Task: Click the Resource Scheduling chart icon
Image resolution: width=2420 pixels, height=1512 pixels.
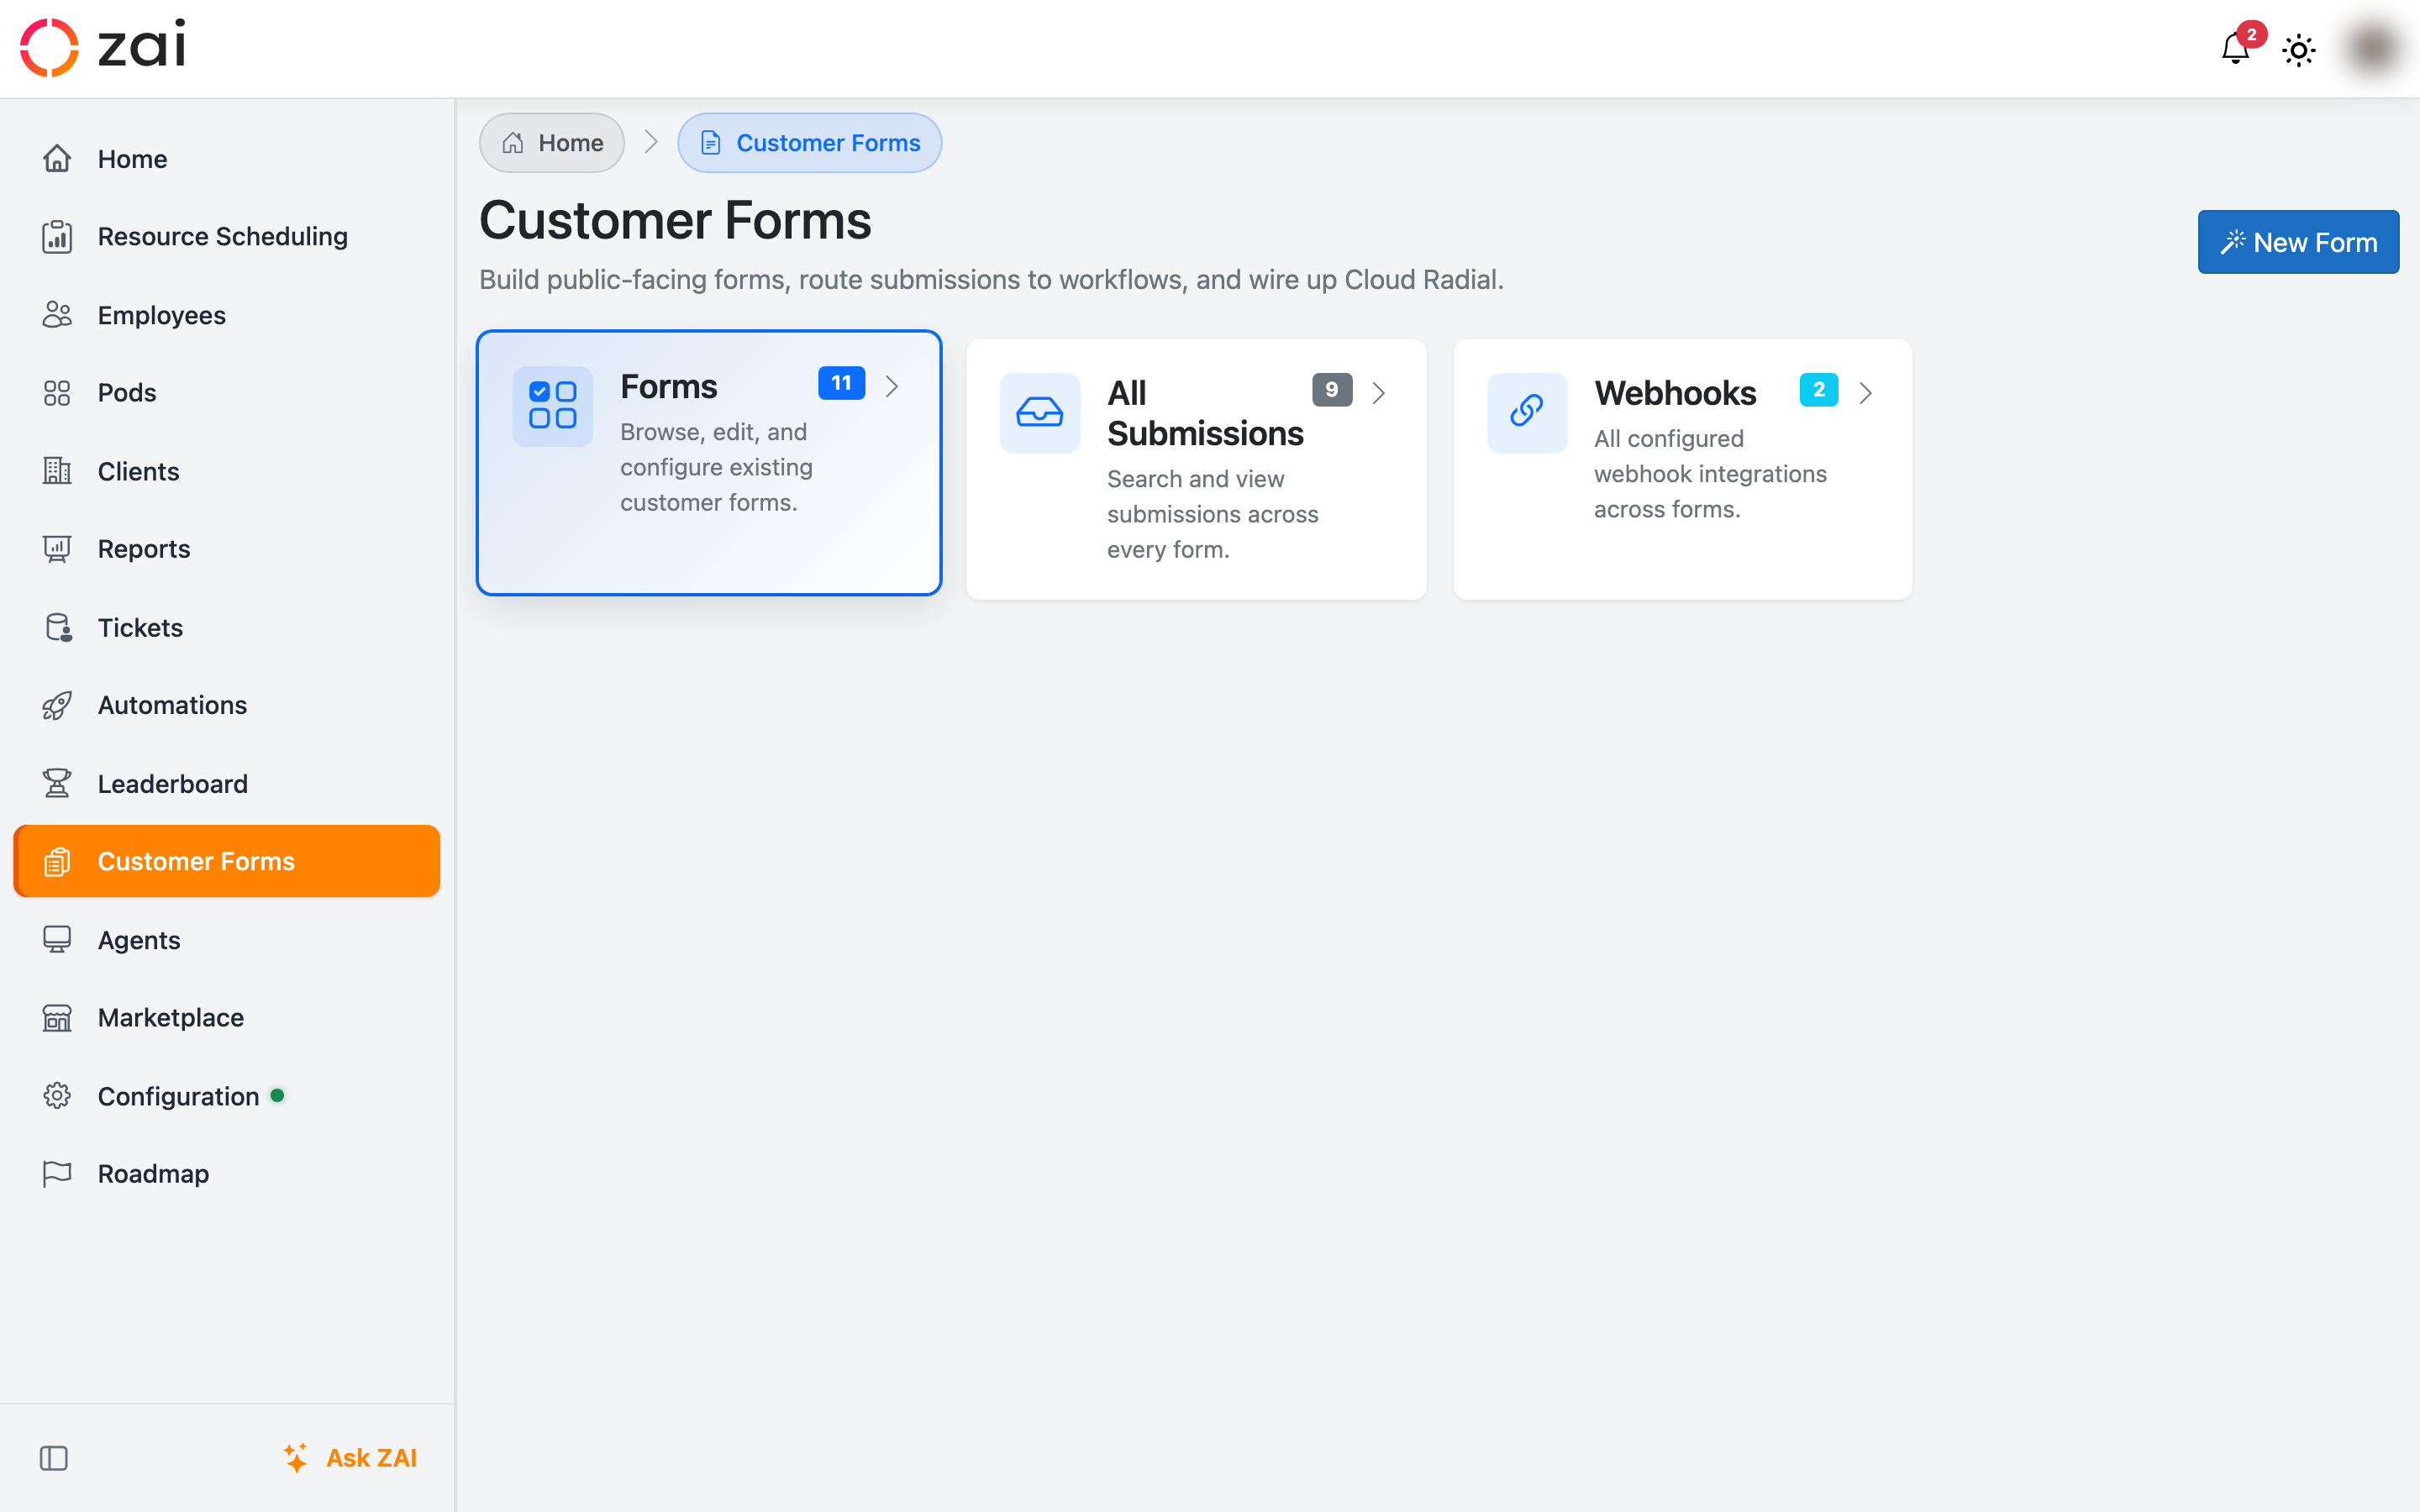Action: pyautogui.click(x=57, y=236)
